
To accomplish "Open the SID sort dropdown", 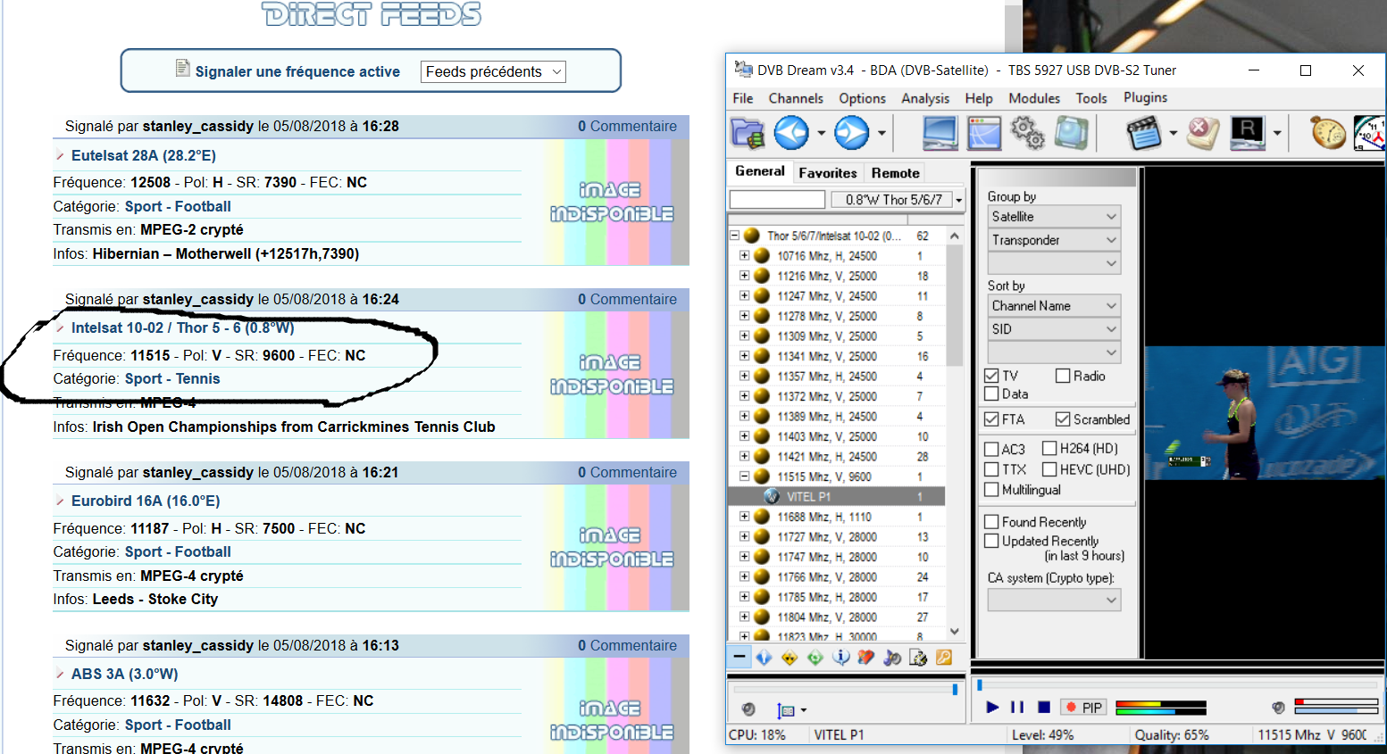I will (x=1054, y=329).
